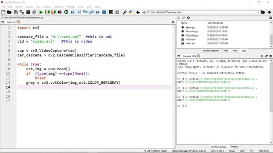Open the Projects menu
273x153 pixels.
pos(70,7)
